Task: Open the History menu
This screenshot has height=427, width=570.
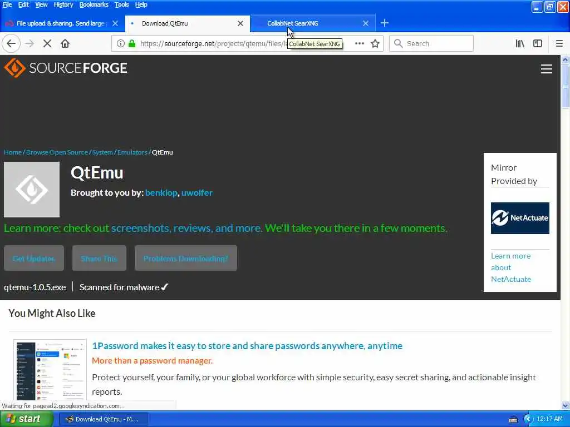Action: pos(63,4)
